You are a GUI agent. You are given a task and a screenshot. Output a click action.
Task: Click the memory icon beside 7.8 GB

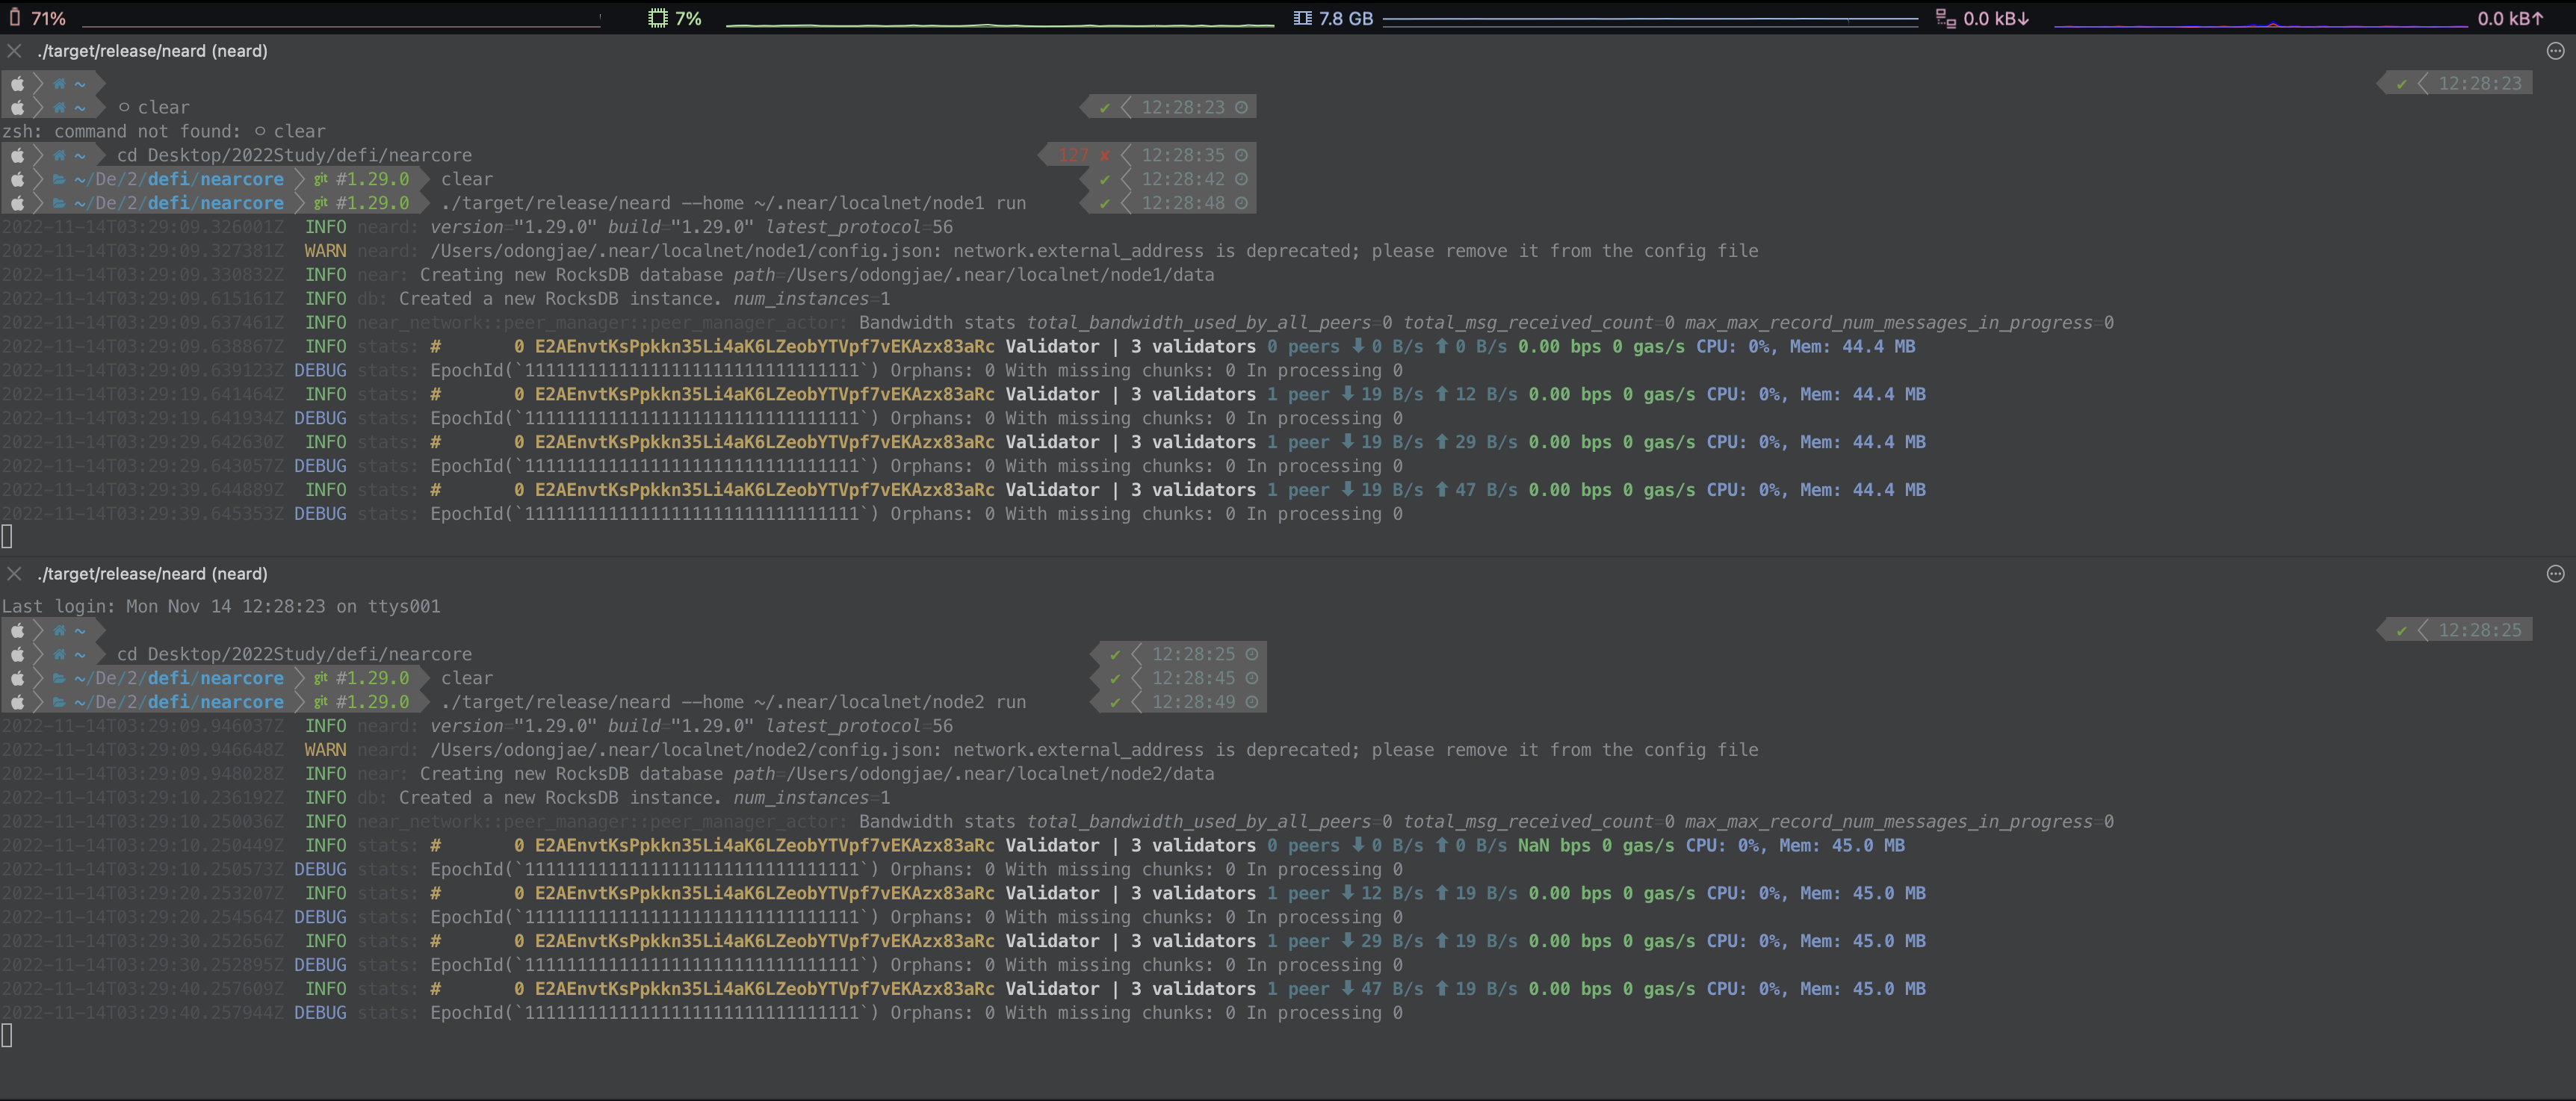click(x=1302, y=18)
